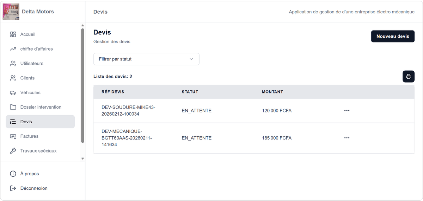Go to the Clients menu item
The width and height of the screenshot is (423, 201).
40,78
